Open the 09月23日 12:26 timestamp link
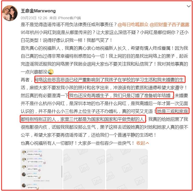 (x=34, y=18)
